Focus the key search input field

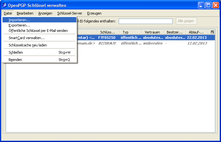(x=146, y=21)
